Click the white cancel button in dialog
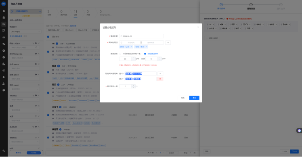The image size is (302, 157). pyautogui.click(x=183, y=98)
